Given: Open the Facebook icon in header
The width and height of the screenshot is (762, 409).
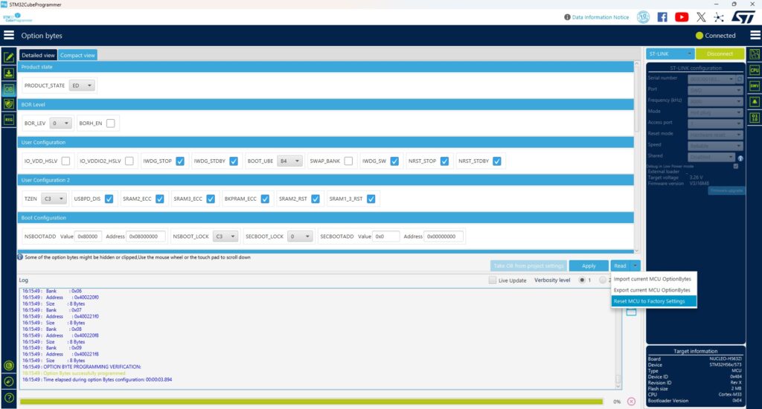Looking at the screenshot, I should pyautogui.click(x=662, y=16).
